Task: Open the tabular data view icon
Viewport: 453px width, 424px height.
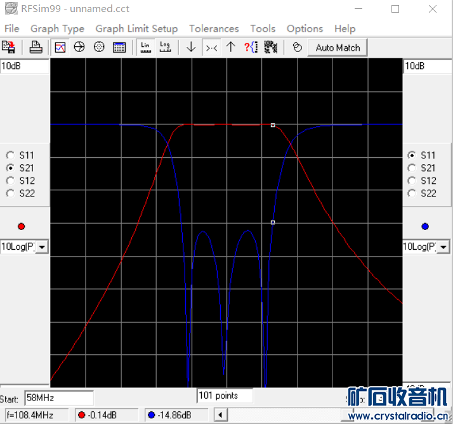Action: point(119,47)
